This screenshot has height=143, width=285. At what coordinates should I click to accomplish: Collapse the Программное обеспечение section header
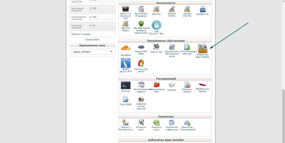coord(165,41)
